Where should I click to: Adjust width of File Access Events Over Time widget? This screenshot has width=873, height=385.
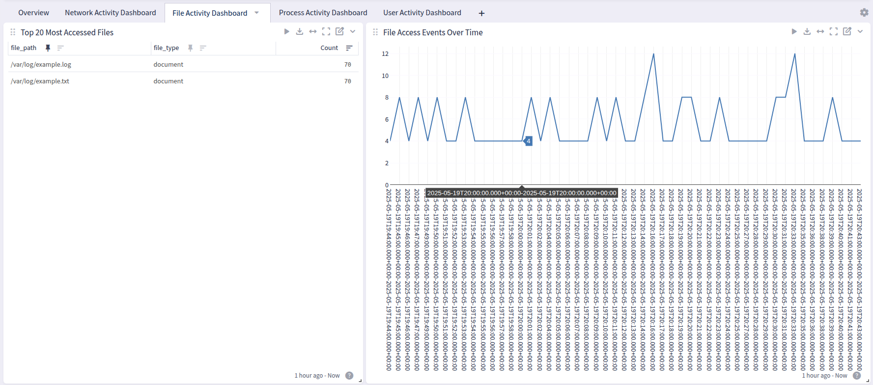coord(820,31)
